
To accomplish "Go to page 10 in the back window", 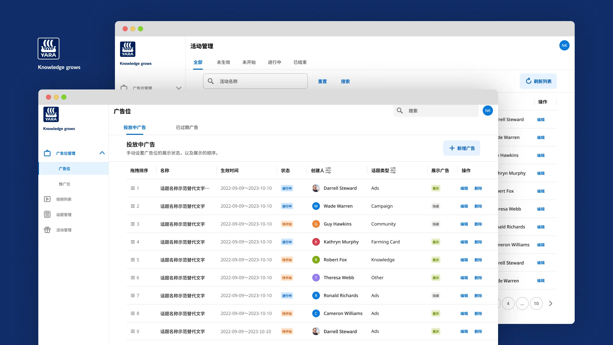I will (536, 303).
